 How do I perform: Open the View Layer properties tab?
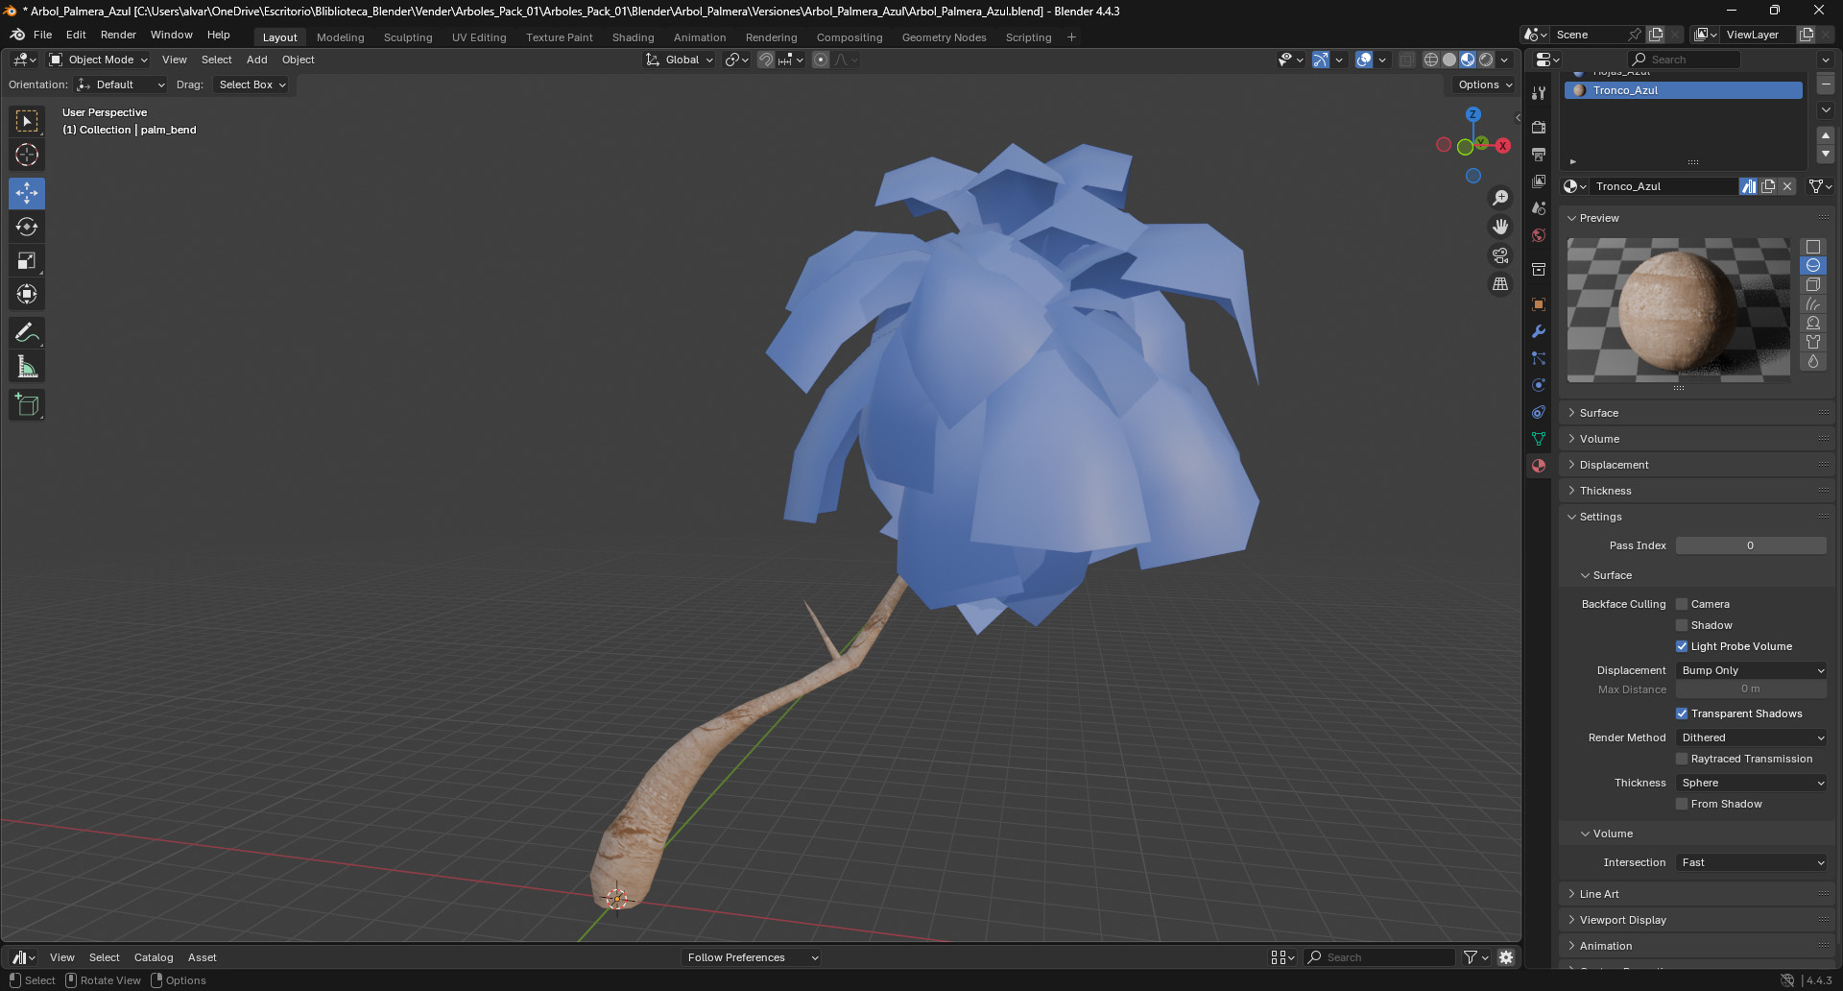click(x=1539, y=181)
